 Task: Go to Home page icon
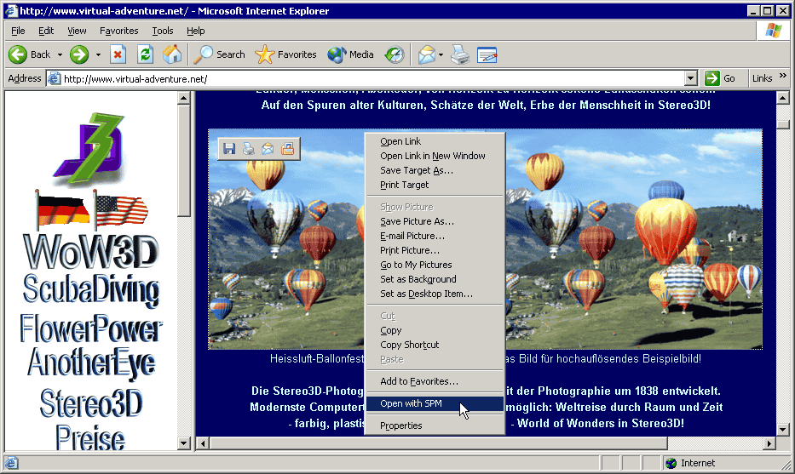pos(172,54)
